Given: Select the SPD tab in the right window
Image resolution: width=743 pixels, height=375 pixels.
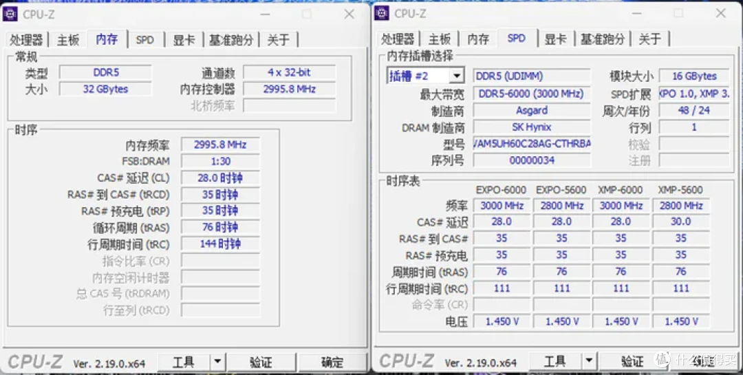Looking at the screenshot, I should click(x=517, y=38).
